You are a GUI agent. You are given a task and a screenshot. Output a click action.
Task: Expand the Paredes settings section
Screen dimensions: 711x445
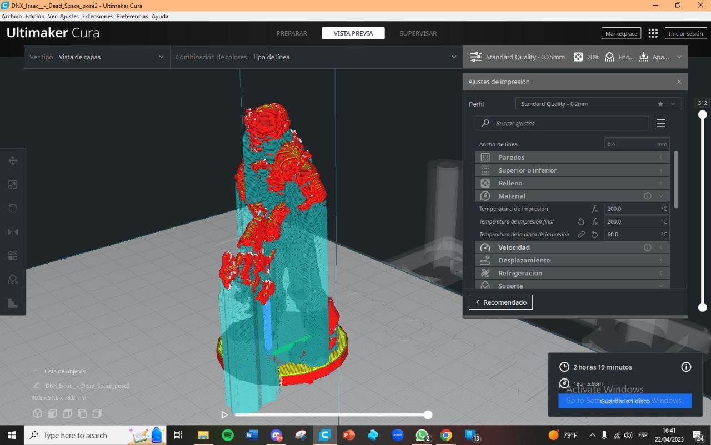pyautogui.click(x=572, y=158)
